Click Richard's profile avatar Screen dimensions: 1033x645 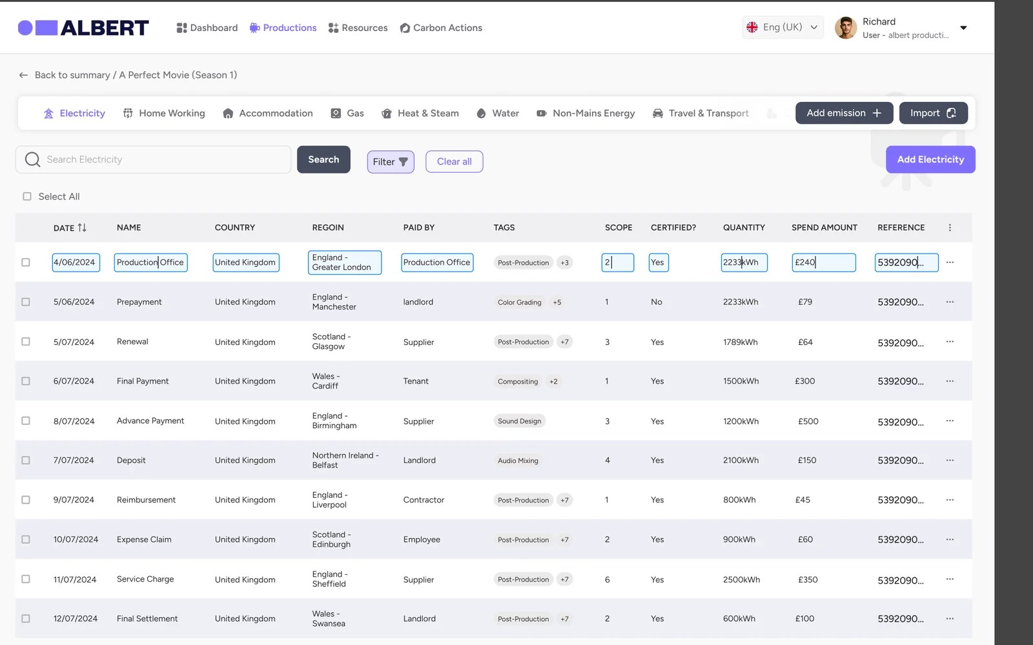[846, 28]
